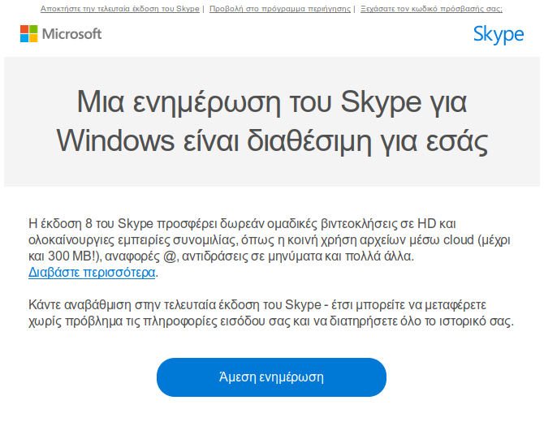Click the Skype logo in the header
The width and height of the screenshot is (544, 422).
click(499, 35)
